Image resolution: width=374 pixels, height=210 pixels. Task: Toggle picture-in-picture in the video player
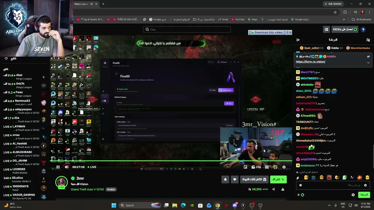click(245, 167)
